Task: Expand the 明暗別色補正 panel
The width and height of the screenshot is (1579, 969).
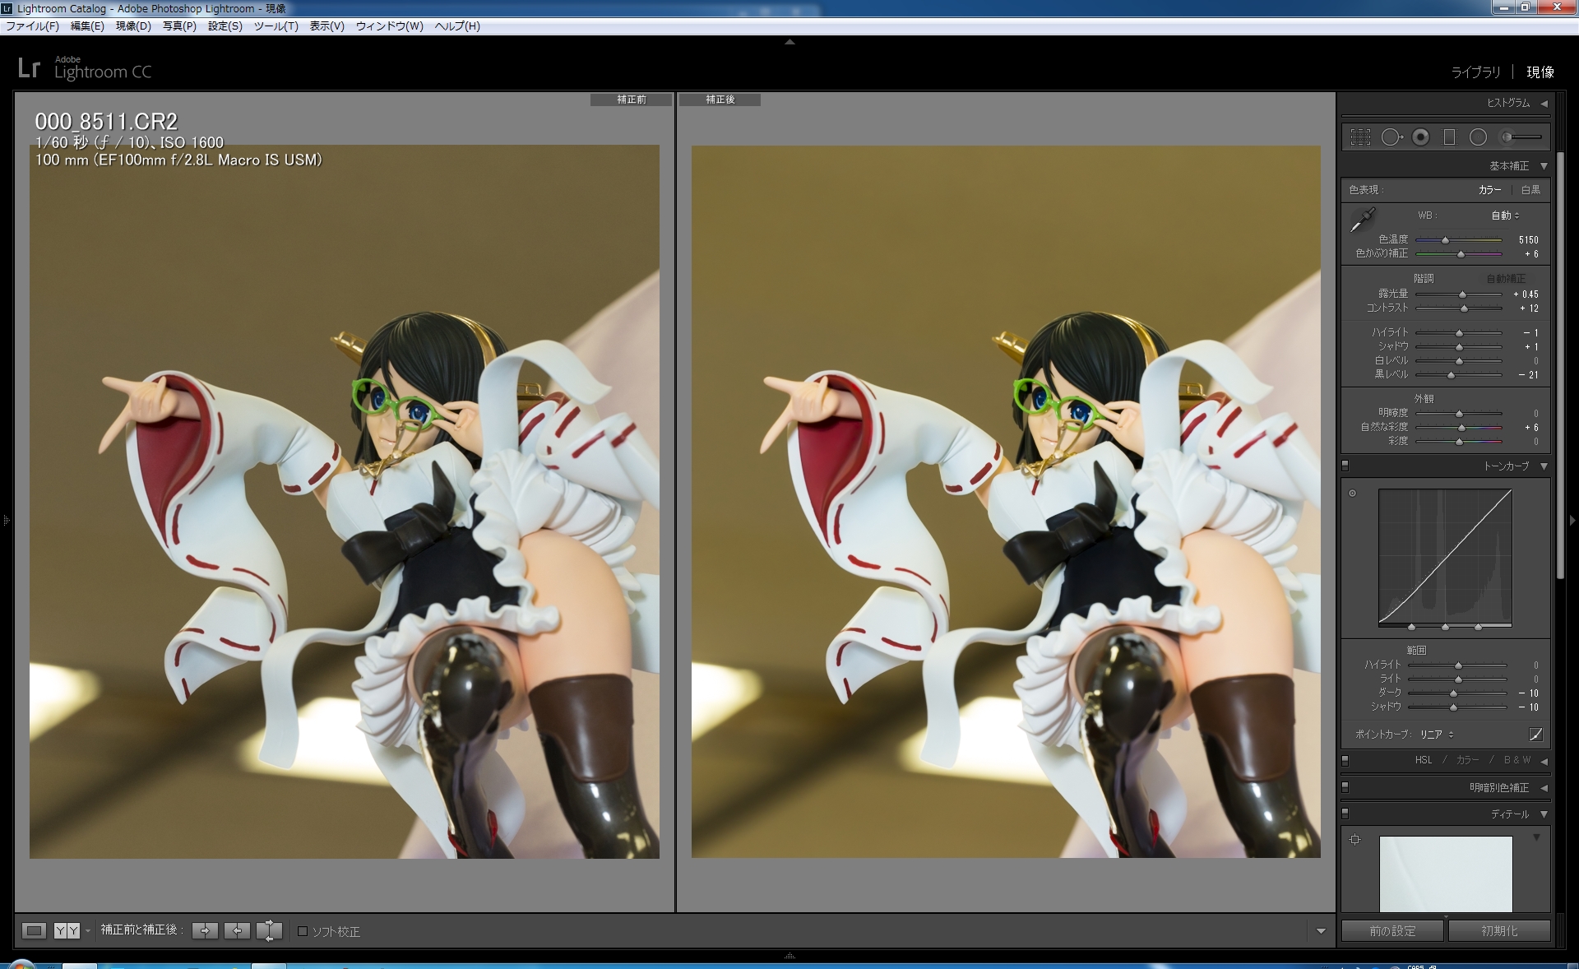Action: tap(1544, 788)
